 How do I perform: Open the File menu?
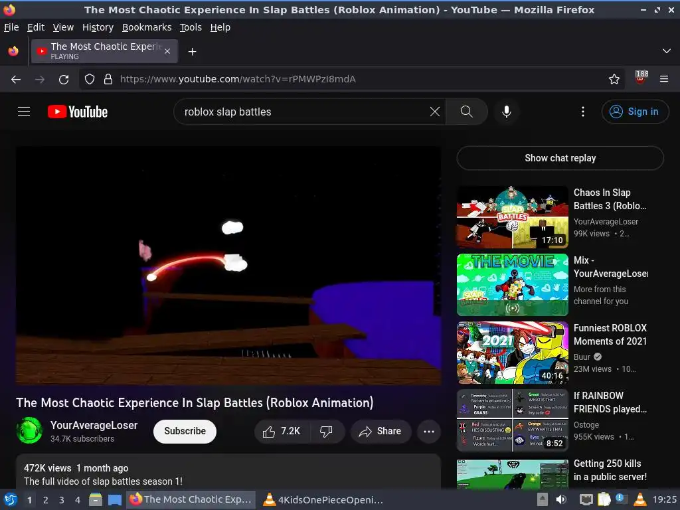click(x=11, y=27)
